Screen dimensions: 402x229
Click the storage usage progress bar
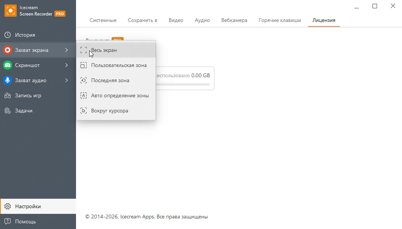click(183, 84)
